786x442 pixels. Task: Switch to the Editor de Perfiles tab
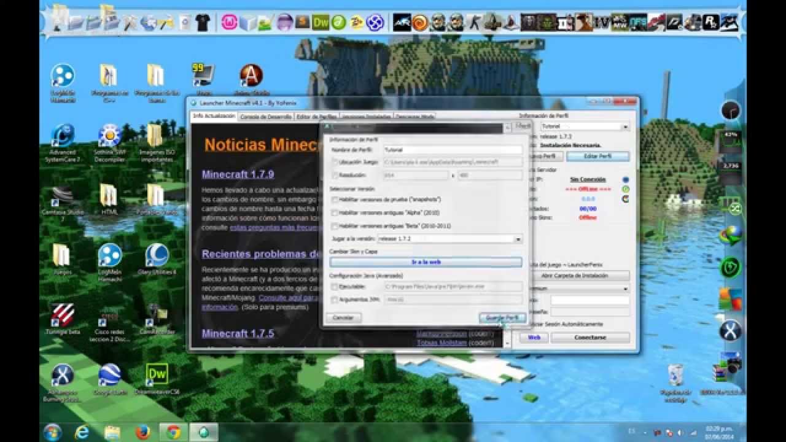click(x=316, y=116)
